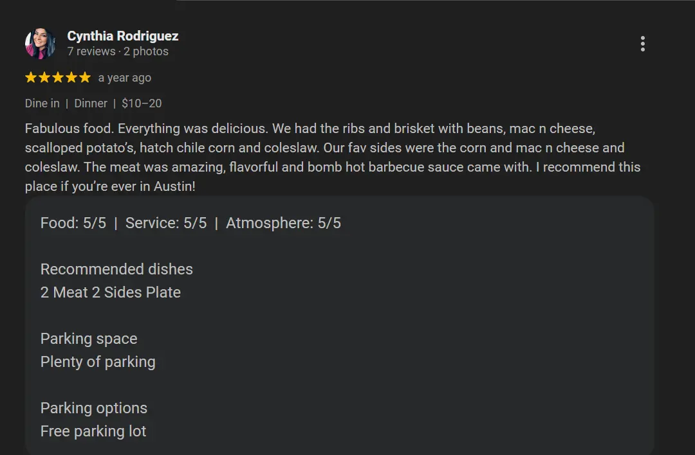This screenshot has height=455, width=695.
Task: Click the 'Atmosphere: 5/5' rating
Action: coord(284,223)
